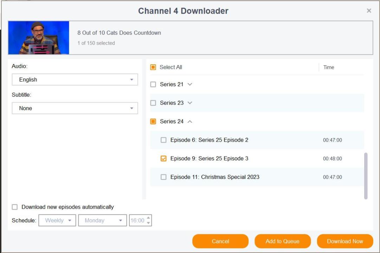This screenshot has height=253, width=380.
Task: Increase schedule time with up arrow
Action: click(x=148, y=218)
